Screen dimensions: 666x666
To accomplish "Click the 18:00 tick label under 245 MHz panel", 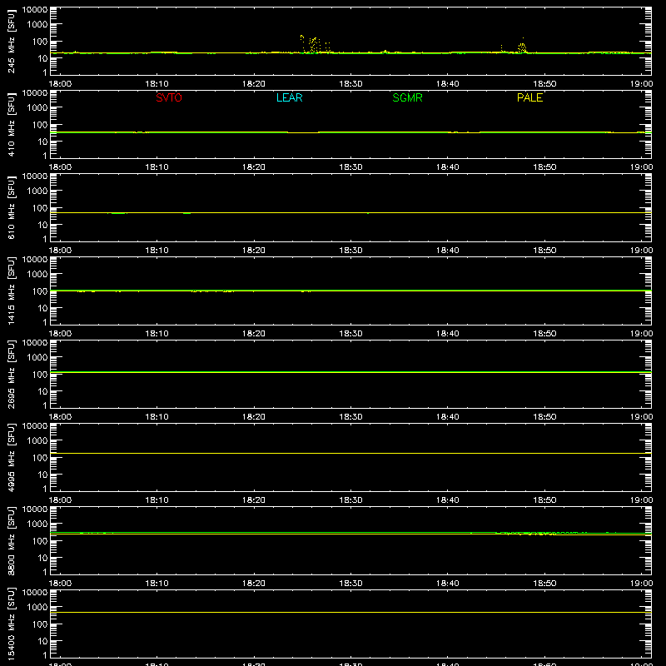I will 60,84.
